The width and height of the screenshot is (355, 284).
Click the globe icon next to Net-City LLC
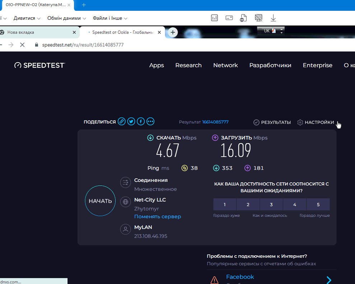point(125,202)
